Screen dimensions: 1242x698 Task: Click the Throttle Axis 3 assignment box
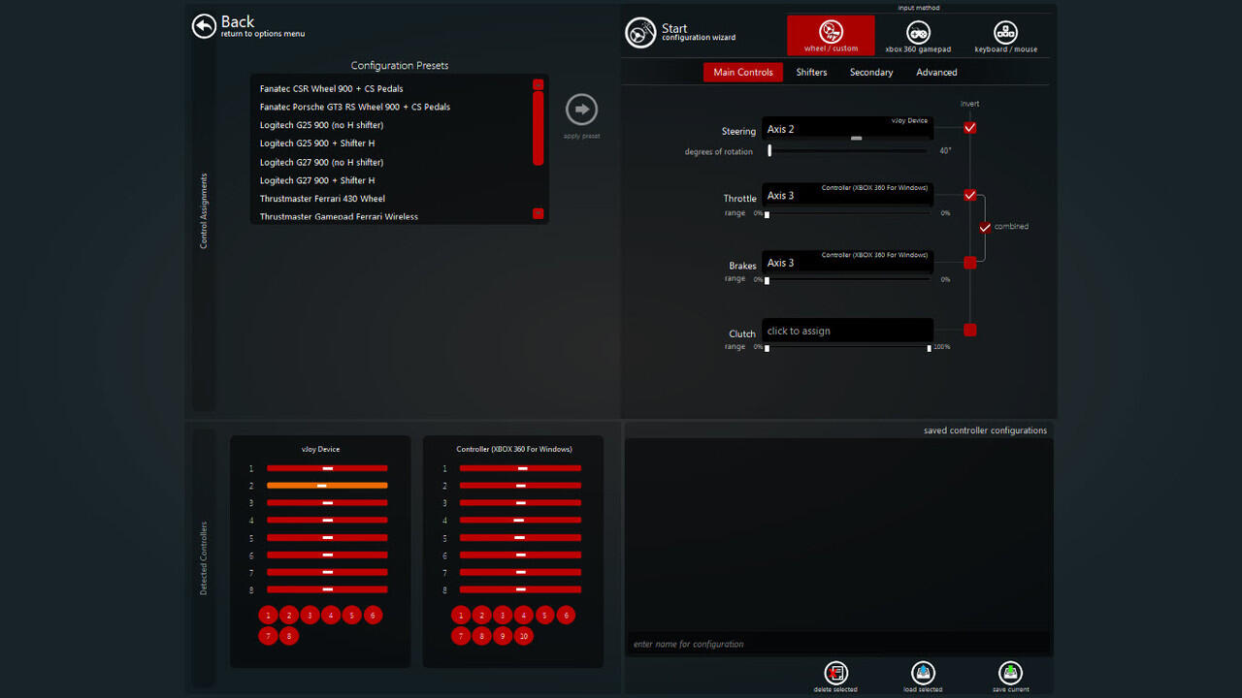click(847, 195)
